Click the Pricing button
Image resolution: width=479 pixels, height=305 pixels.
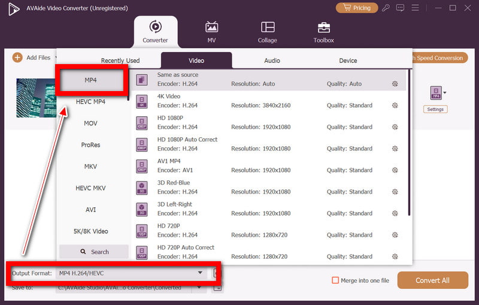[x=356, y=8]
